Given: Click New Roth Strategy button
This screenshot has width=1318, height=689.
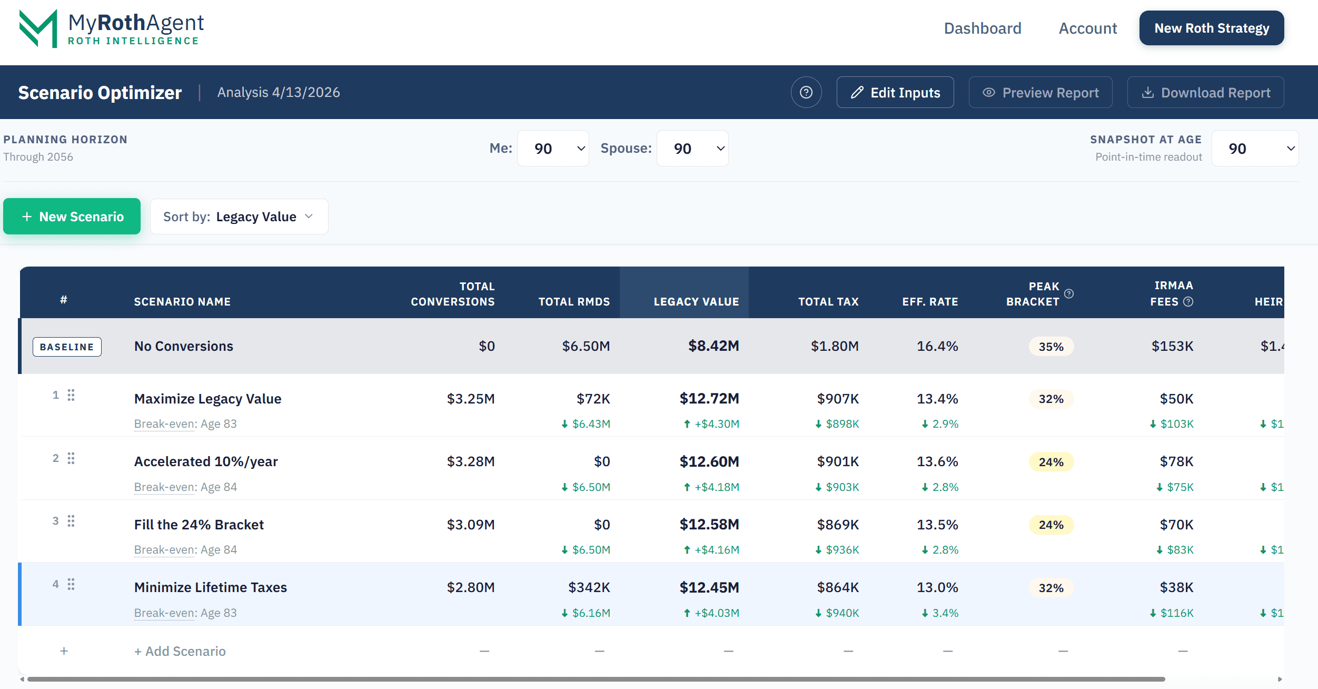Looking at the screenshot, I should click(1212, 28).
